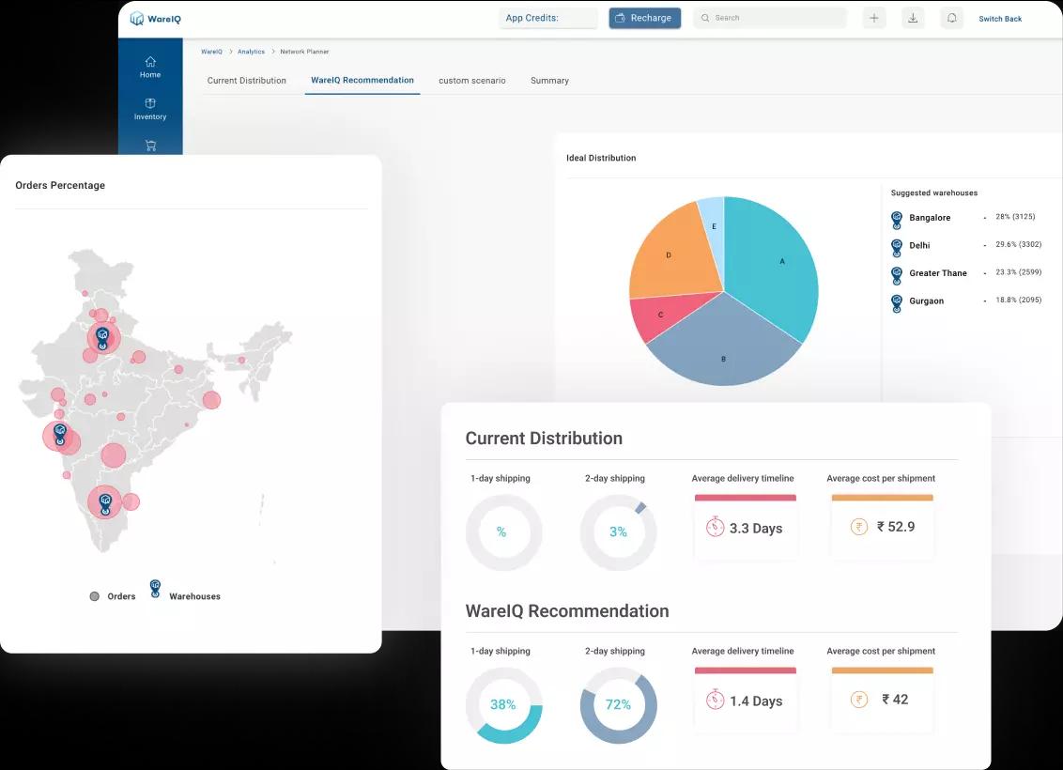Open notifications bell icon
Screen dimensions: 1063x770
point(952,18)
